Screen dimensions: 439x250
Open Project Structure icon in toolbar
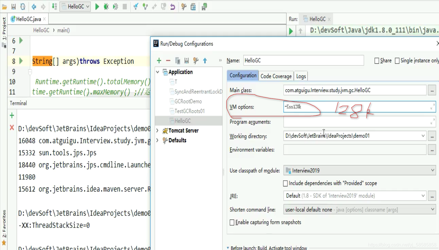tap(193, 7)
